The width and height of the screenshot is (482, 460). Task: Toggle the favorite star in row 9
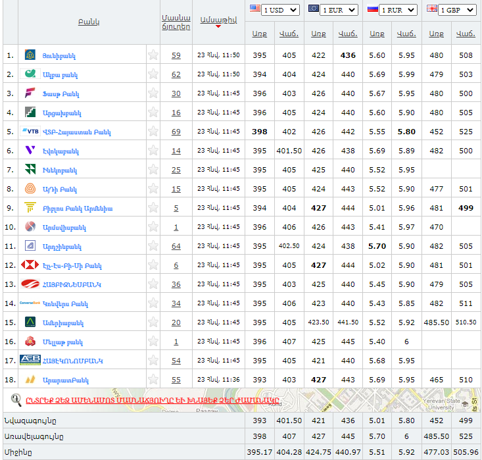pyautogui.click(x=153, y=208)
